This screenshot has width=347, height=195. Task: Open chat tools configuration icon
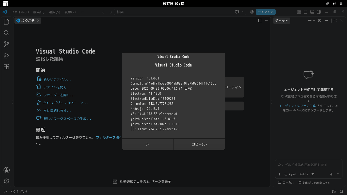click(313, 174)
